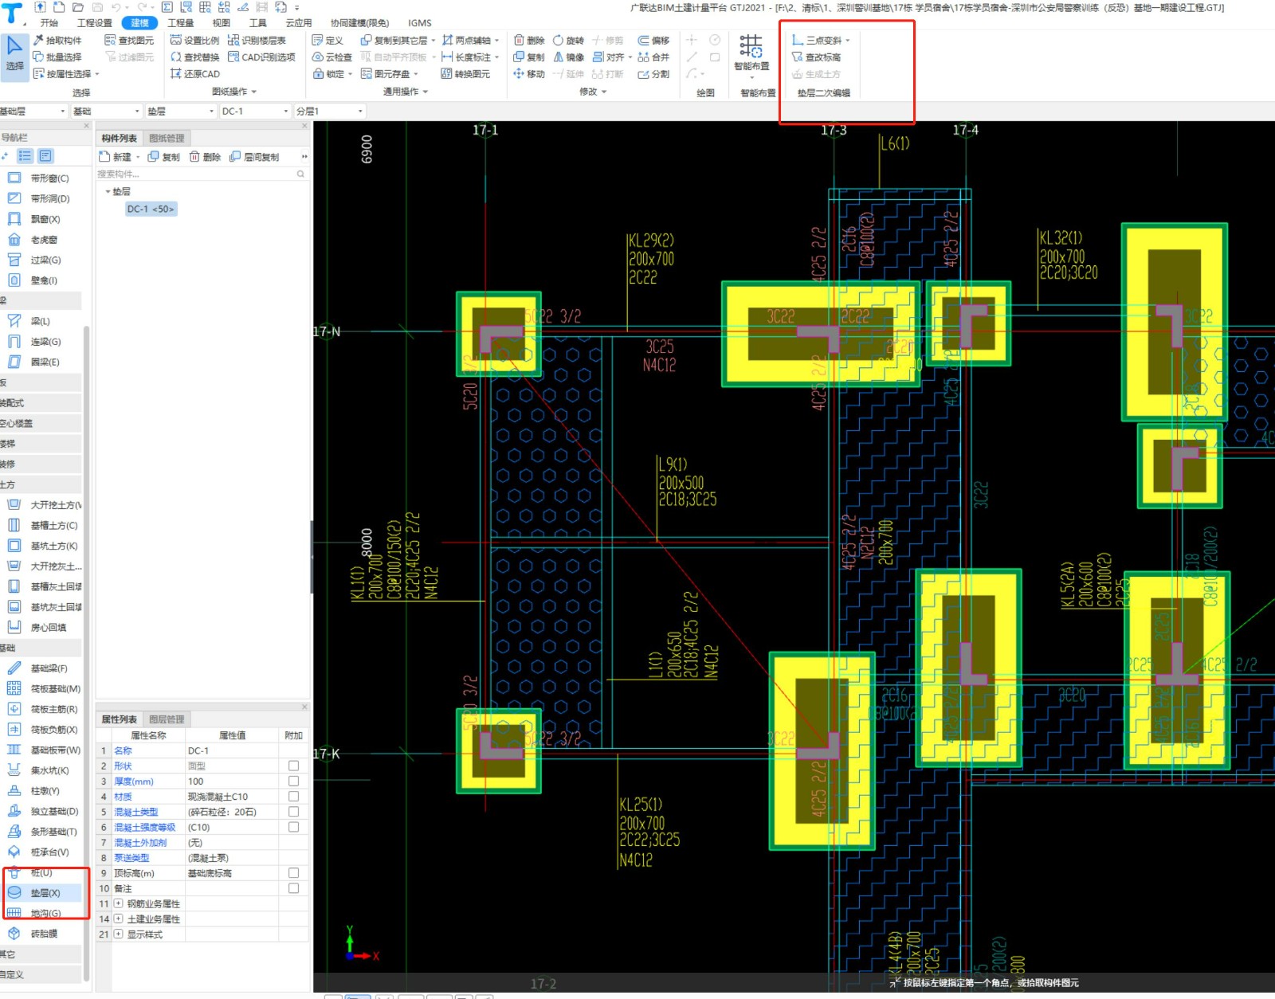Open the 视图 ribbon tab
Screen dimensions: 1275x999
(x=222, y=22)
